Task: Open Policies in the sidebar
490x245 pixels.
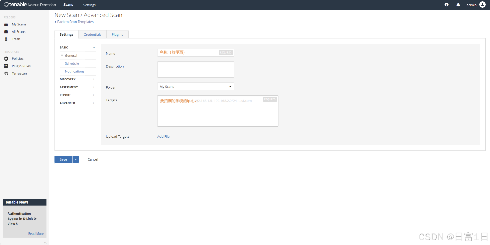Action: click(x=17, y=58)
